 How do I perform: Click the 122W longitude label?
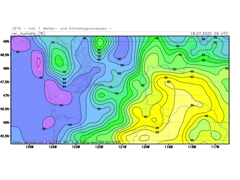(x=99, y=147)
